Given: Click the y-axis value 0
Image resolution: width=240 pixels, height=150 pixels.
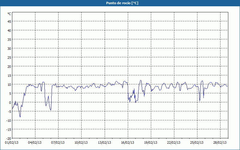Looking at the screenshot, I should (x=10, y=103).
